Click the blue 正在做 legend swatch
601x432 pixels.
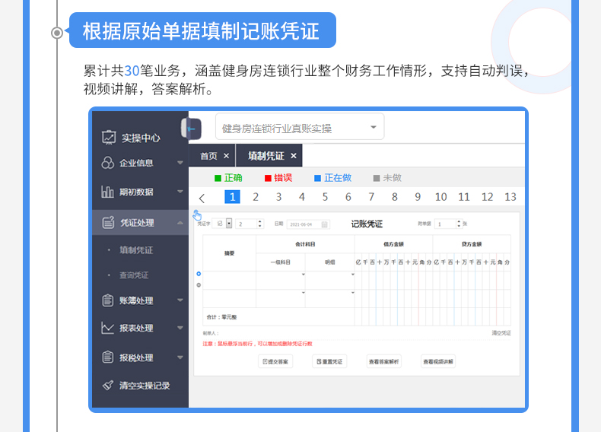click(x=317, y=178)
